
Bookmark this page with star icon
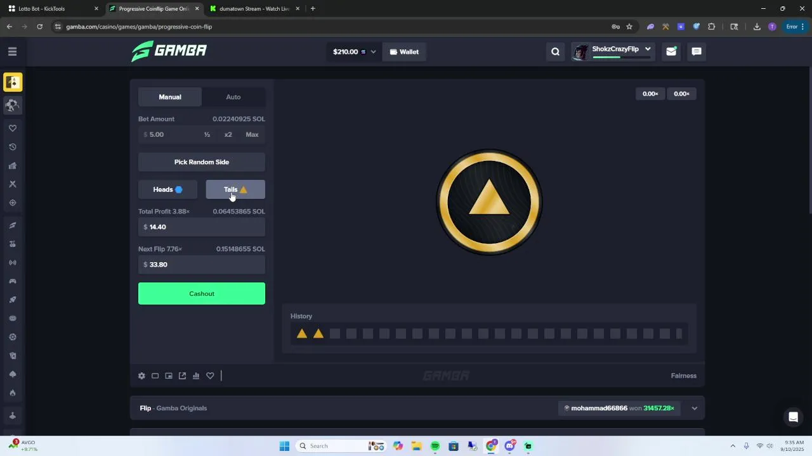coord(629,27)
